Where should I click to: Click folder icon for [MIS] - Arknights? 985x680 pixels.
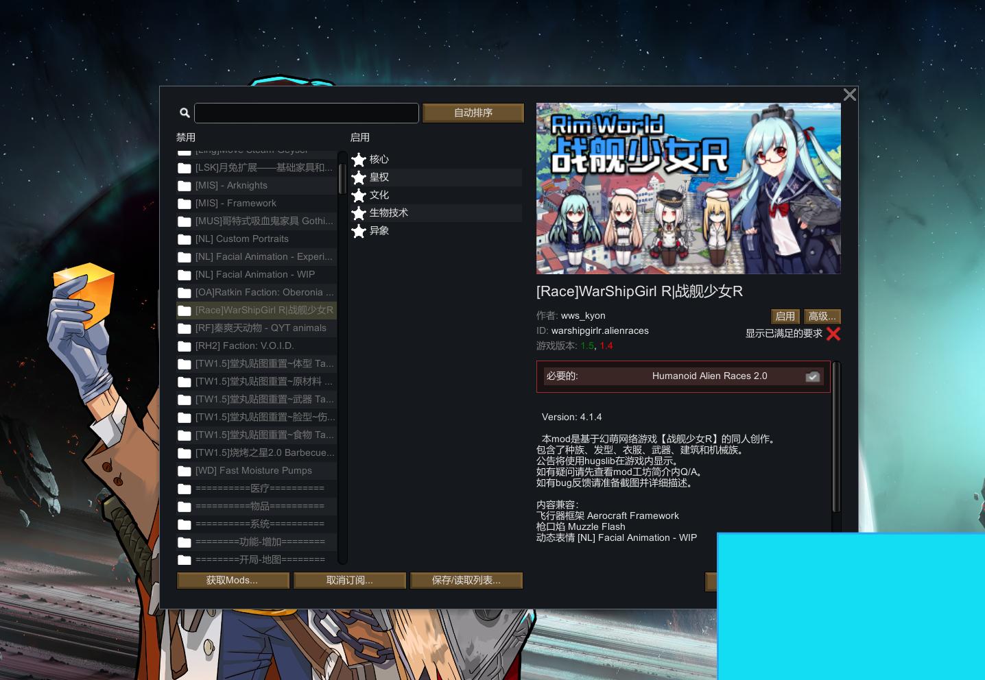pyautogui.click(x=185, y=186)
